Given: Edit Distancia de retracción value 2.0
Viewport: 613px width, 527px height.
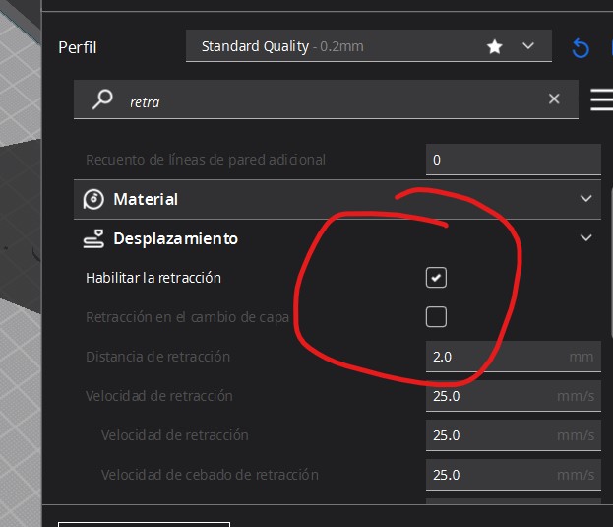Looking at the screenshot, I should pos(514,357).
